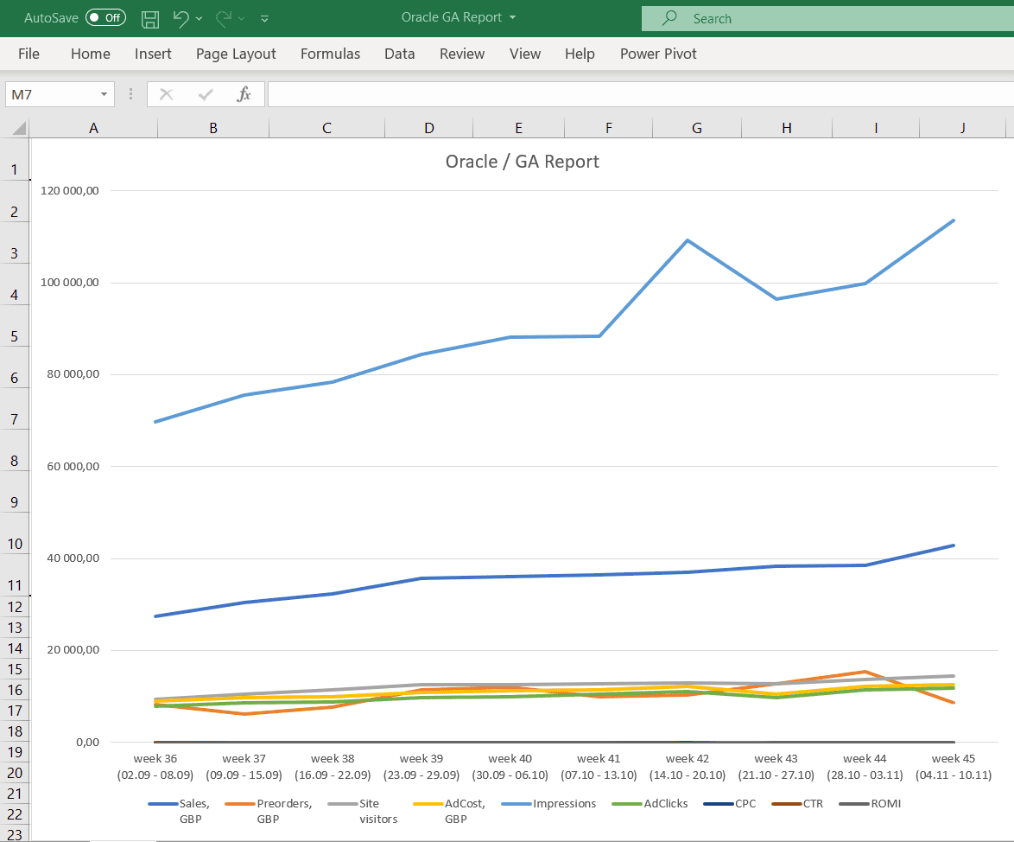Click the ROMI legend entry

coord(870,804)
